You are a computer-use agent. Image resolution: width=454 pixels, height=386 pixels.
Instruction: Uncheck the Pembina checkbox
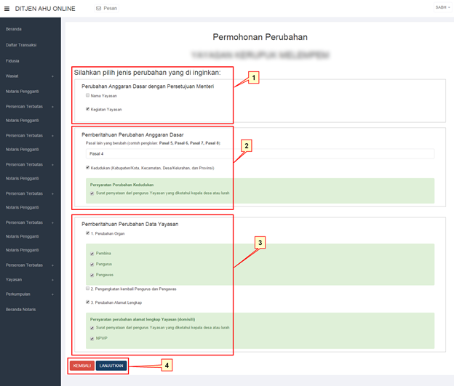(x=92, y=254)
